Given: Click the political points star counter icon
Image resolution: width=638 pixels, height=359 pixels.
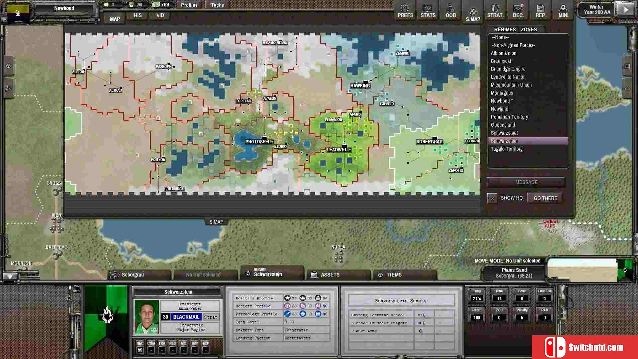Looking at the screenshot, I should (106, 5).
